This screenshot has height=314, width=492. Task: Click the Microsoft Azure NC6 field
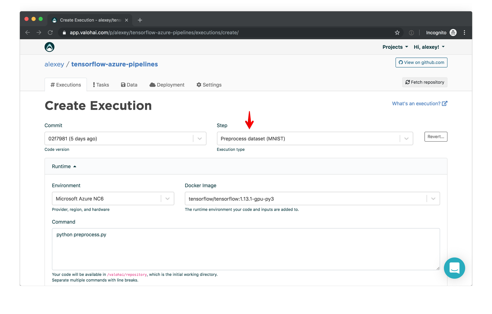(x=113, y=198)
